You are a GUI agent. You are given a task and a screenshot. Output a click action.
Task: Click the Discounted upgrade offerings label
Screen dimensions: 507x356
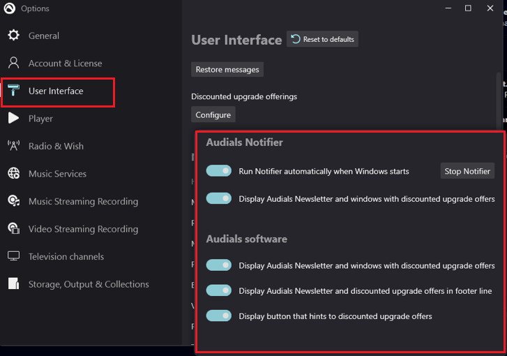tap(244, 96)
